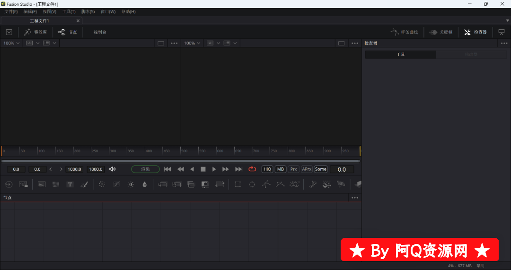Viewport: 511px width, 270px height.
Task: Open Inspector panel three-dot options menu
Action: pyautogui.click(x=504, y=43)
